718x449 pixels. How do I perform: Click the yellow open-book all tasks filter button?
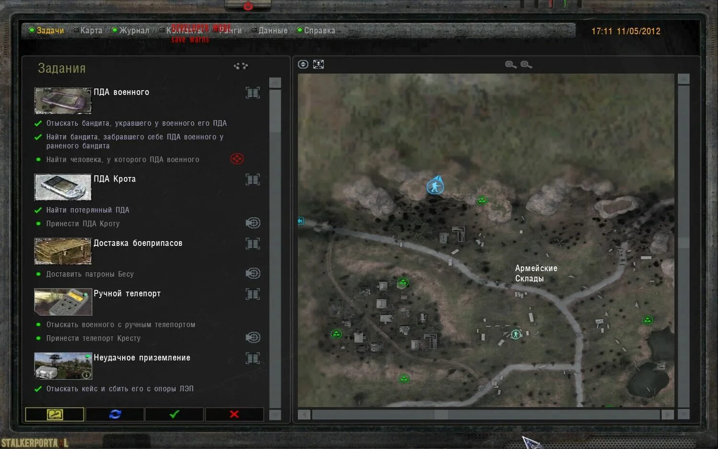point(55,414)
